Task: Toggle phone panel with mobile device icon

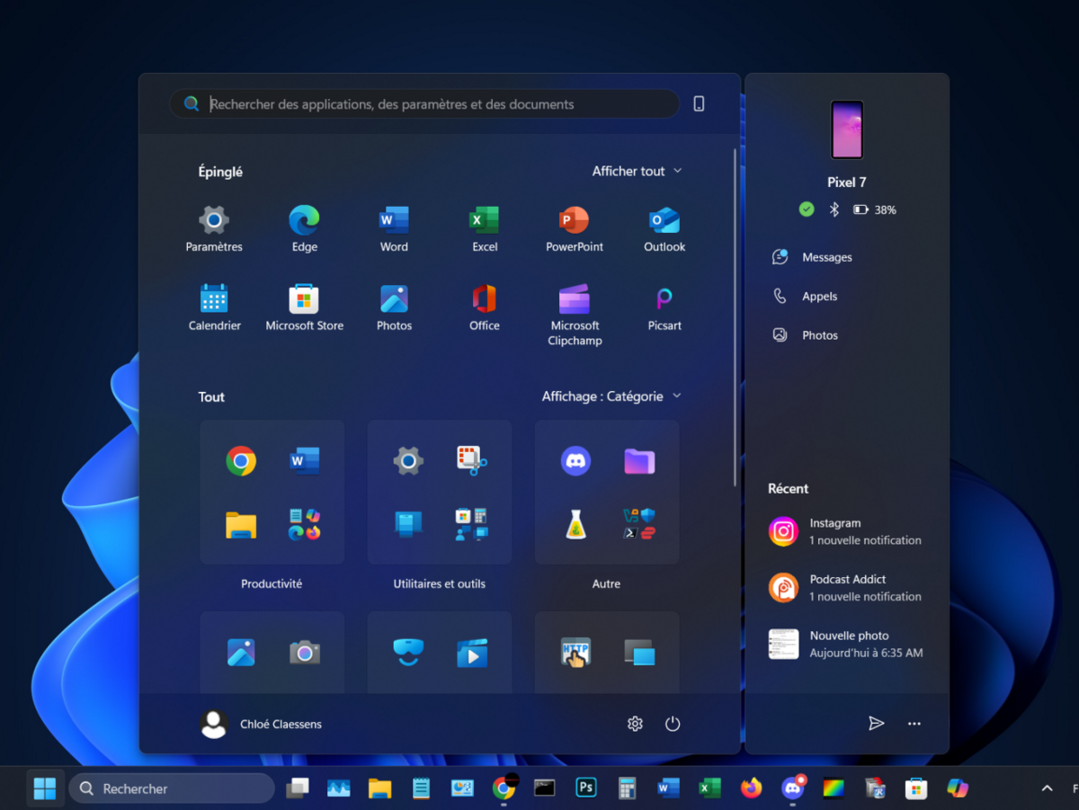Action: pyautogui.click(x=699, y=104)
